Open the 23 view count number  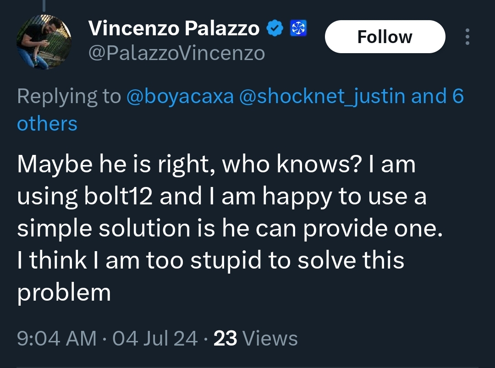tap(225, 339)
